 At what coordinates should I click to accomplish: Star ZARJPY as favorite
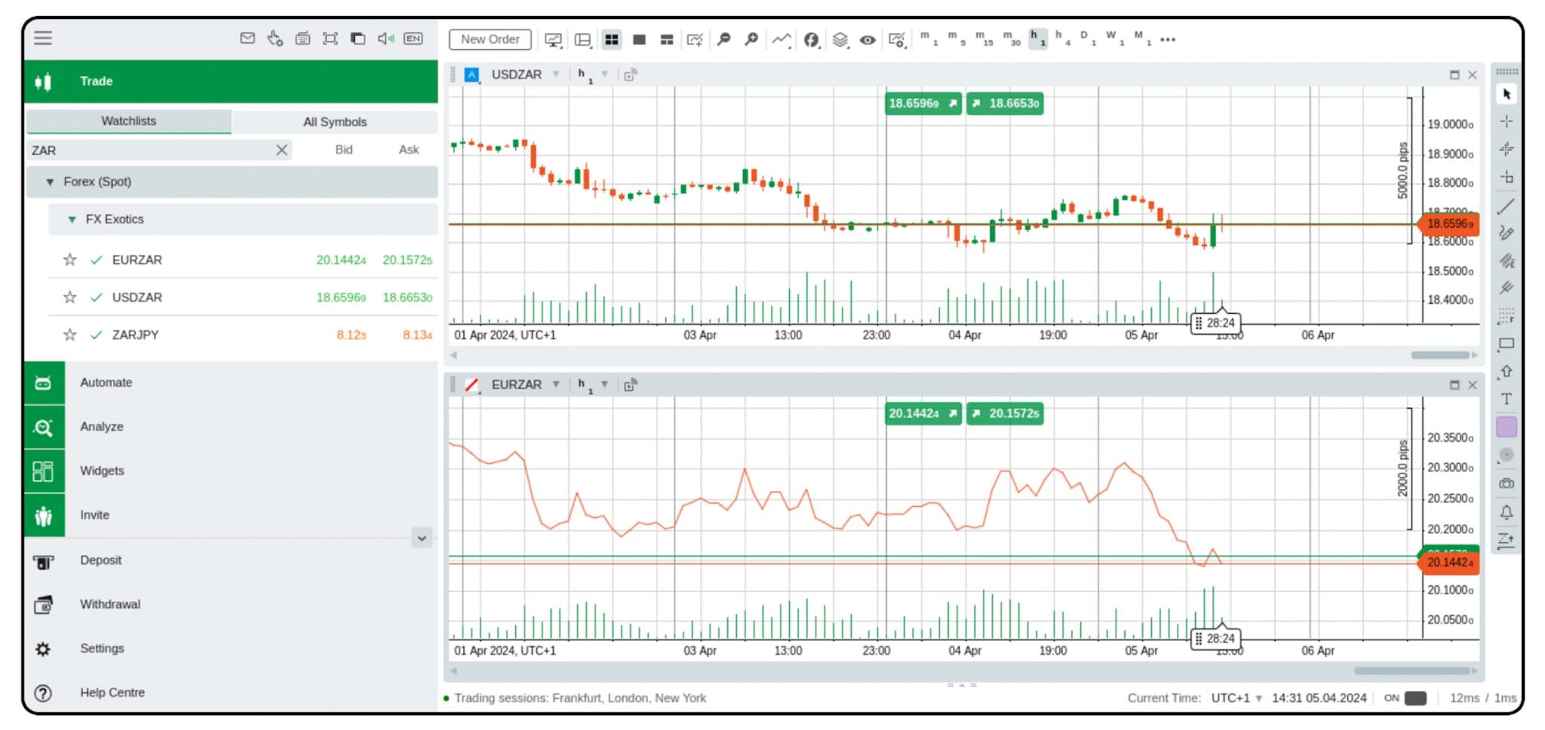[x=69, y=335]
